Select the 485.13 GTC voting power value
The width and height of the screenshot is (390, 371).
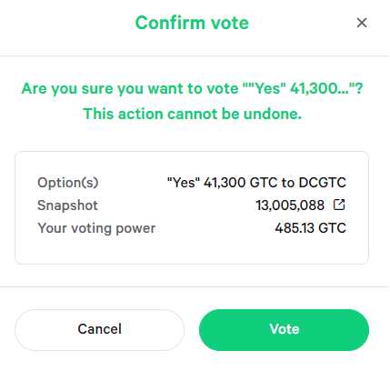(310, 228)
